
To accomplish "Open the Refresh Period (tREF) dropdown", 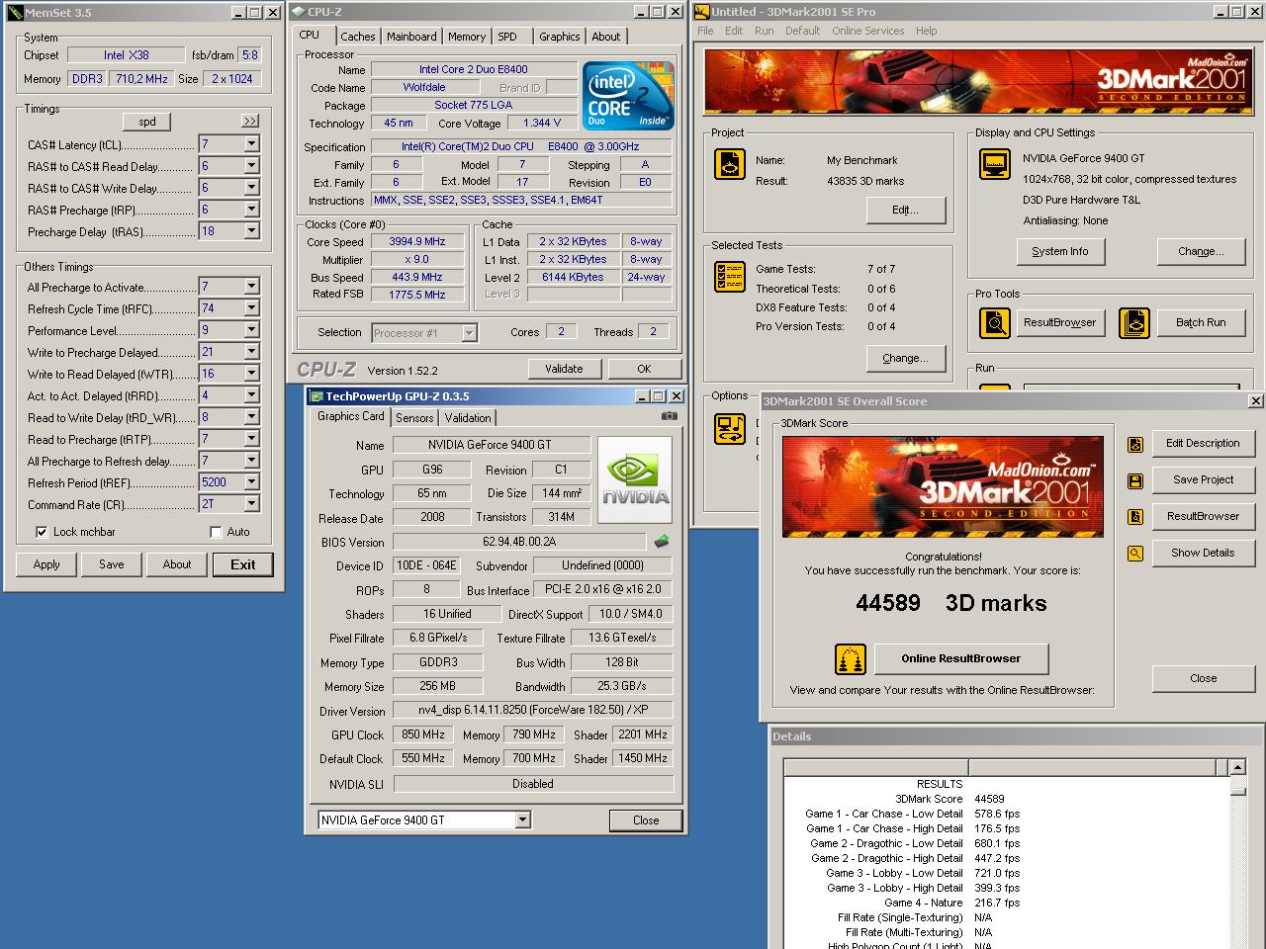I will tap(251, 482).
